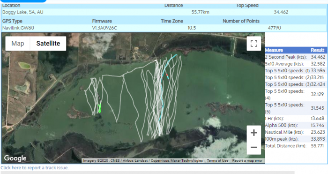Switch to Satellite view
This screenshot has height=174, width=328.
[x=48, y=43]
